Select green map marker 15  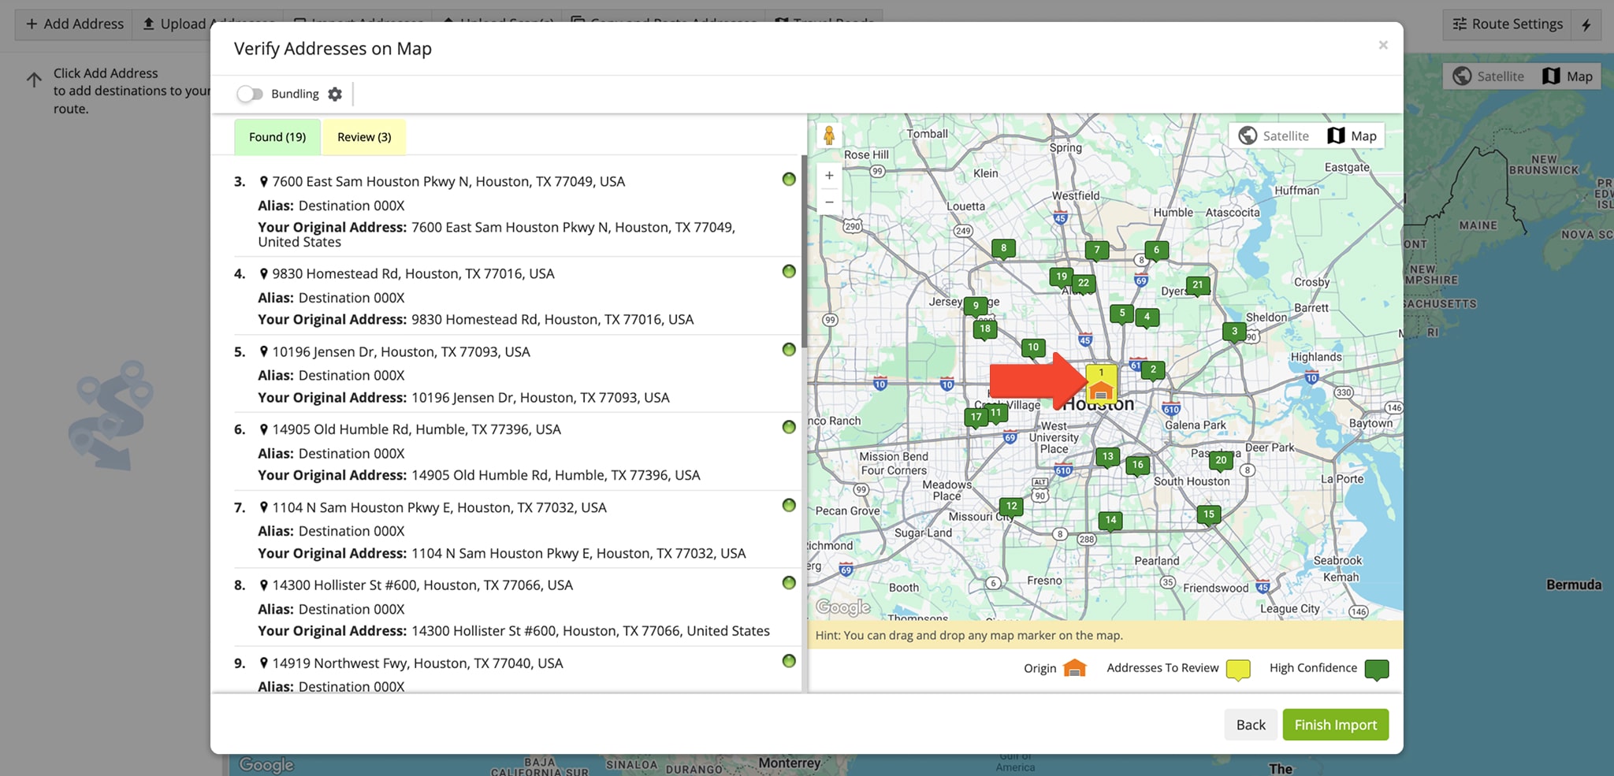tap(1209, 515)
